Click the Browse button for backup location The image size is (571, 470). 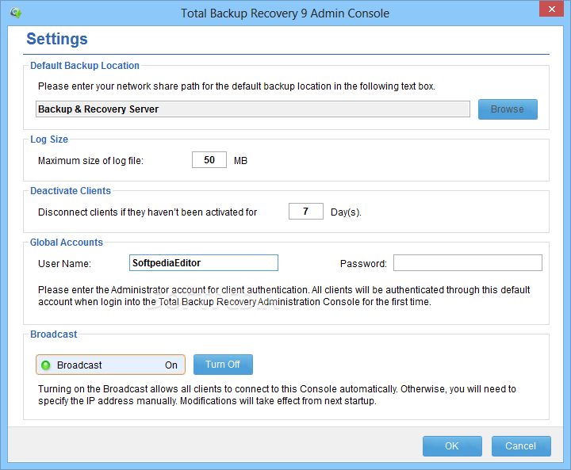point(508,109)
